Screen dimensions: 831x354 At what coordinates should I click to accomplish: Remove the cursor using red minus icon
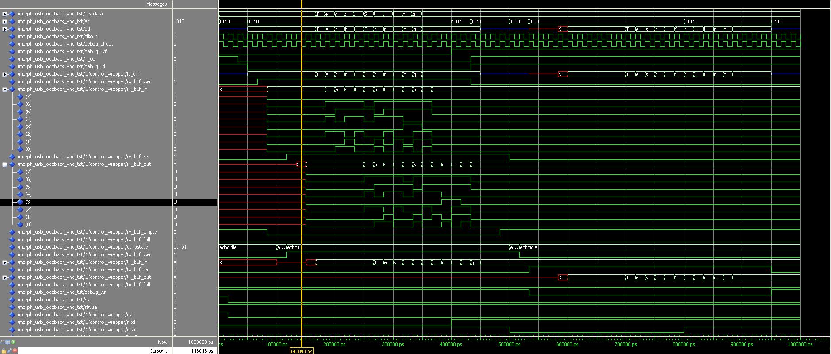click(15, 350)
